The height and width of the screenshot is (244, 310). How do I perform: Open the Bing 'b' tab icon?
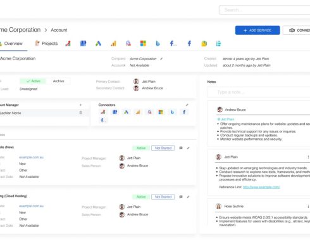158,44
